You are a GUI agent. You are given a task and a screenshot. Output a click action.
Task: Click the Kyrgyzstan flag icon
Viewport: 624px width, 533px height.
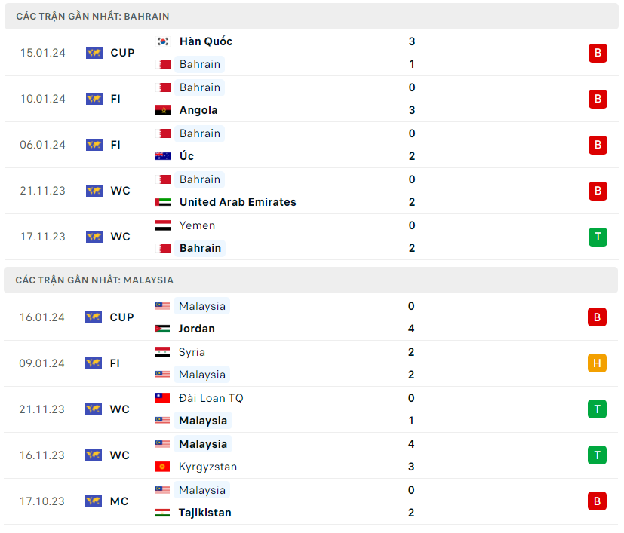click(162, 467)
